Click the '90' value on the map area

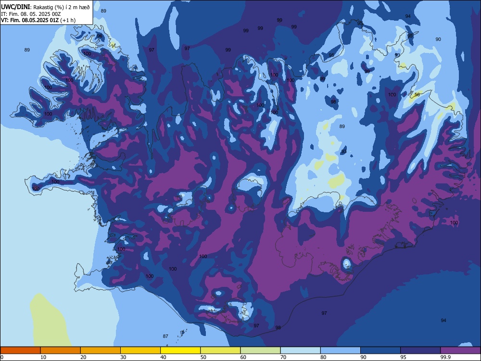coord(438,39)
